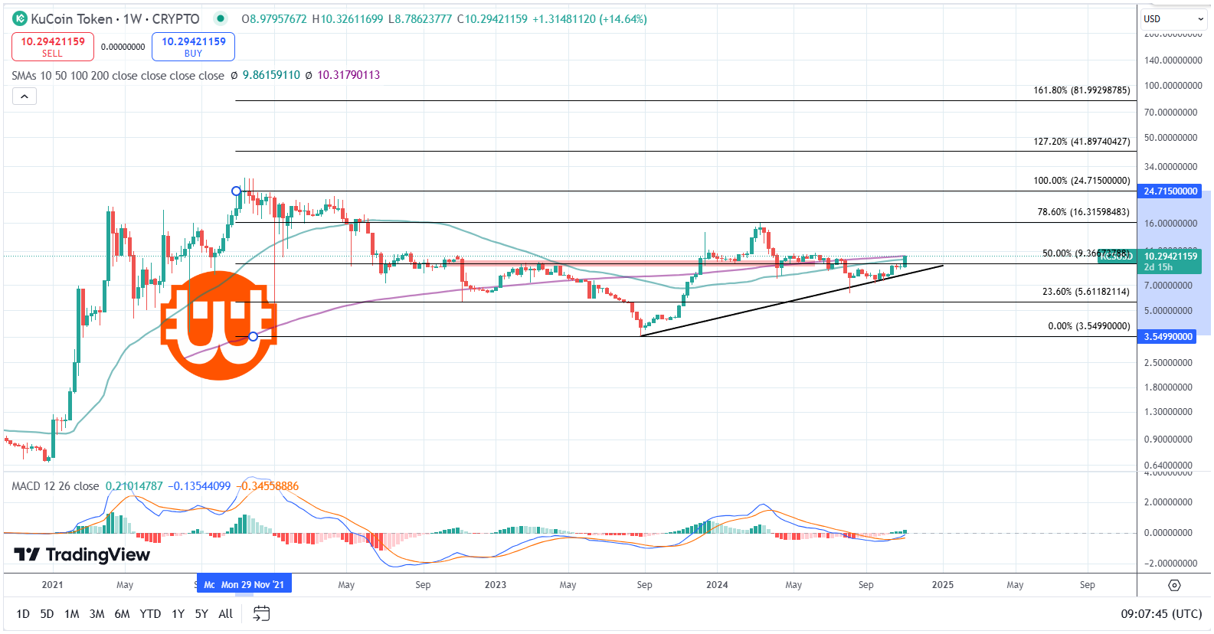Open the USD currency dropdown
This screenshot has width=1214, height=634.
pyautogui.click(x=1174, y=19)
